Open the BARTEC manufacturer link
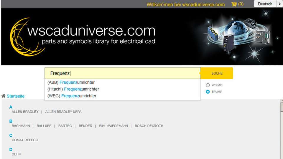 [x=65, y=126]
